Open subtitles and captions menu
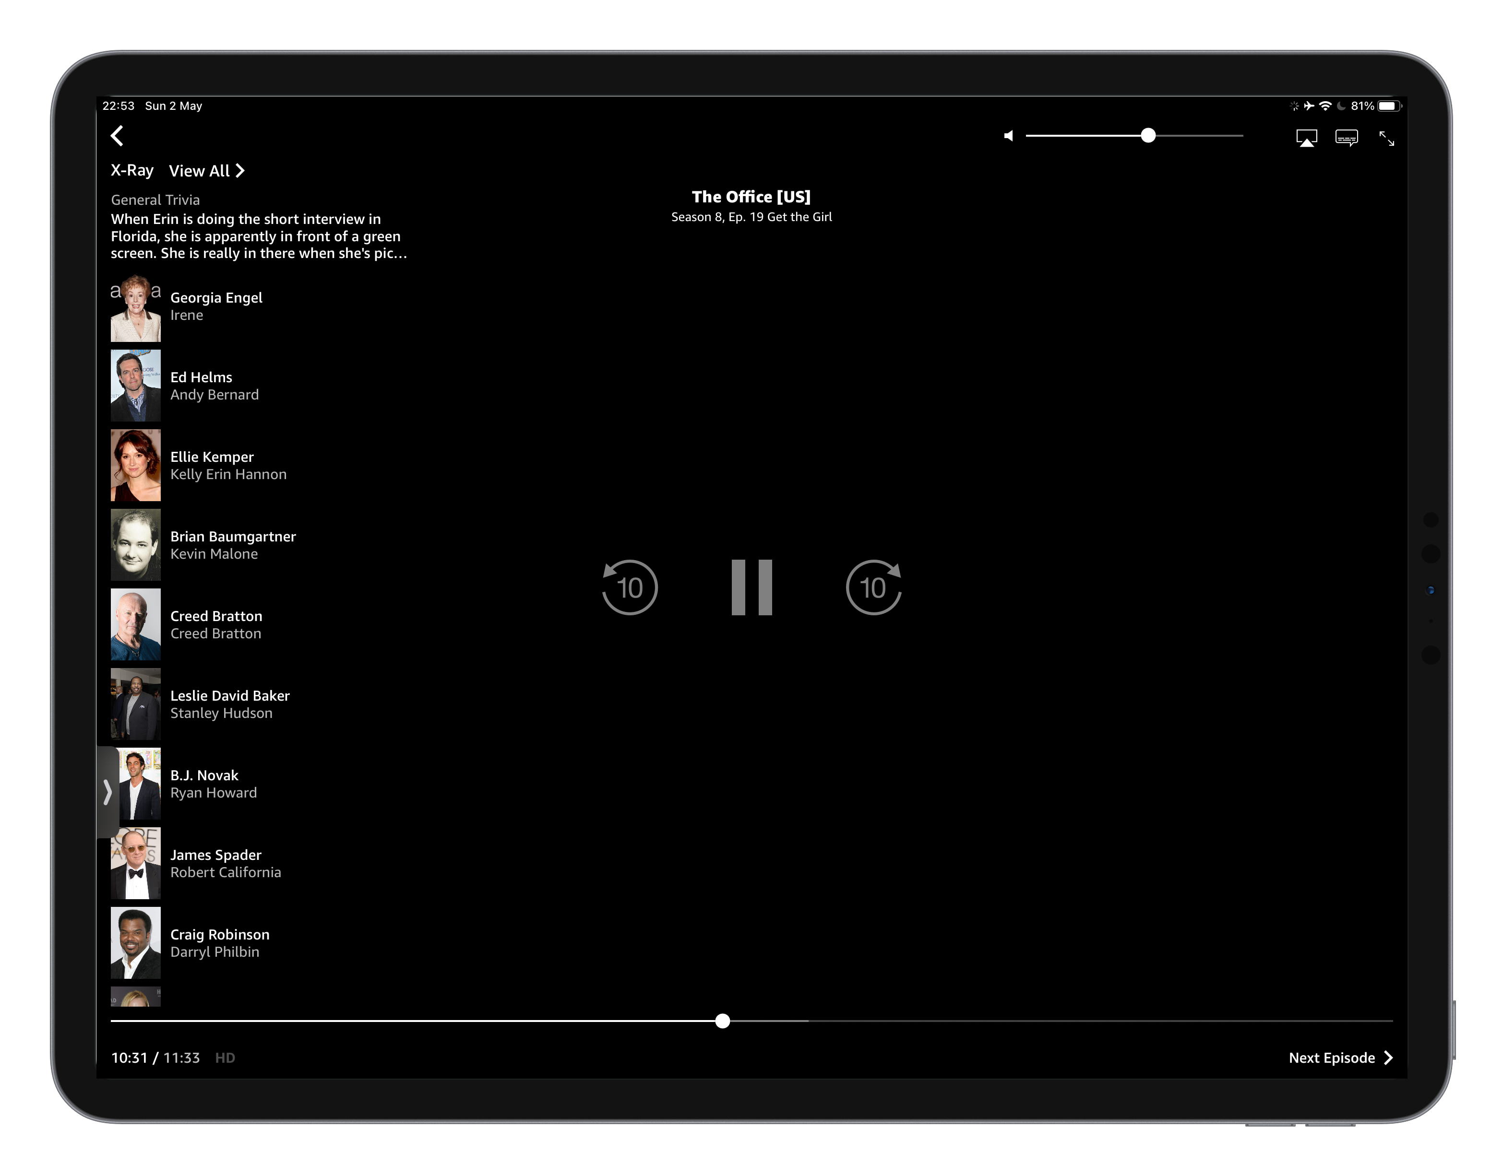1503x1174 pixels. 1346,138
